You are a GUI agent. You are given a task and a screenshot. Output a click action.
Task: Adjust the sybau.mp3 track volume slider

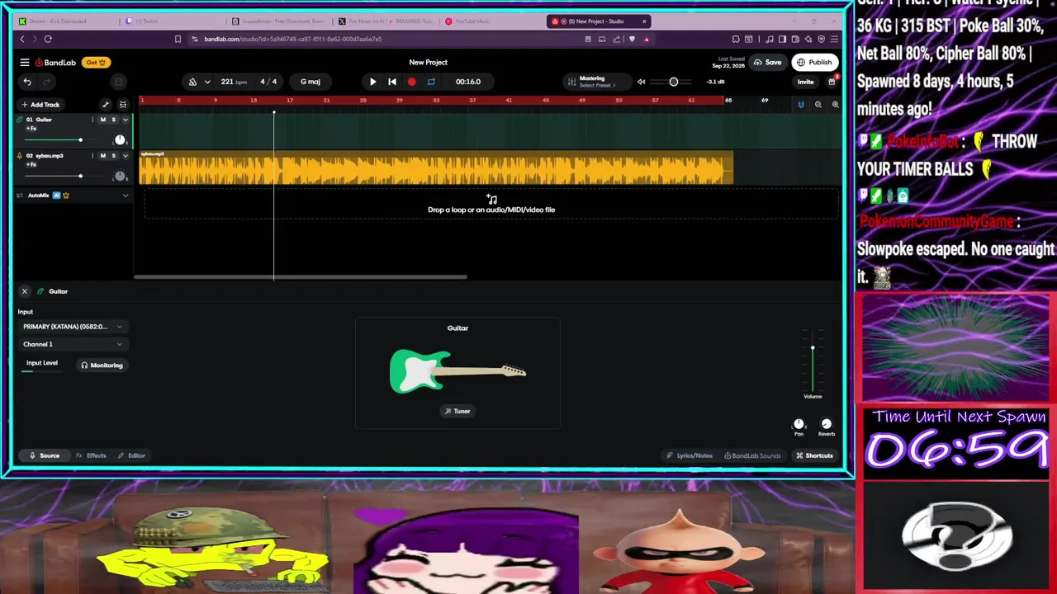[80, 176]
